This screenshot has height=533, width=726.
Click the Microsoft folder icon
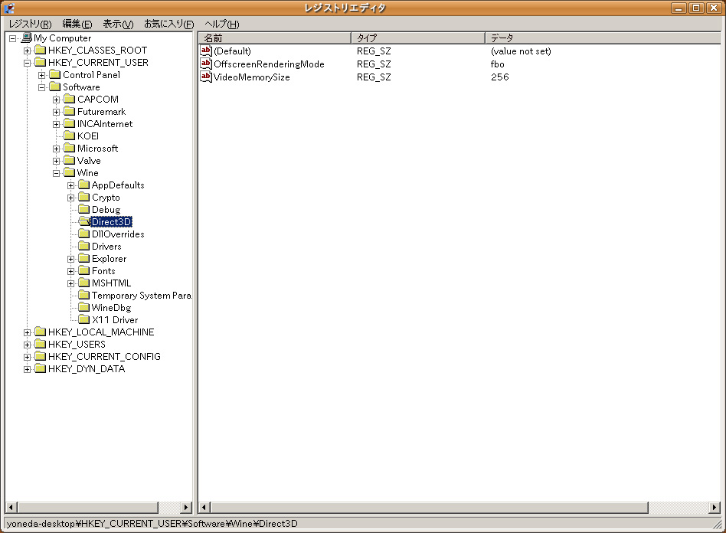70,149
